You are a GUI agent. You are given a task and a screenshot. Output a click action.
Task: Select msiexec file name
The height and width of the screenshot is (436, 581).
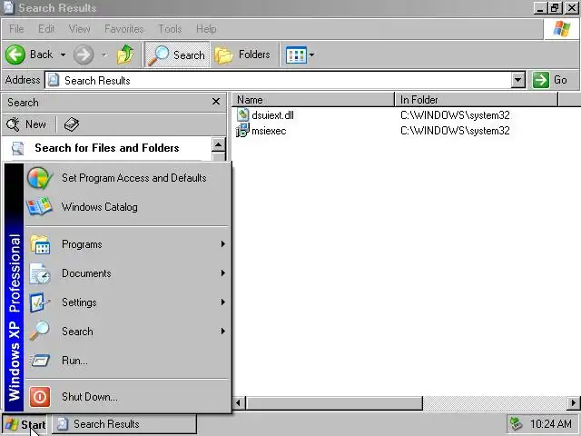tap(269, 131)
